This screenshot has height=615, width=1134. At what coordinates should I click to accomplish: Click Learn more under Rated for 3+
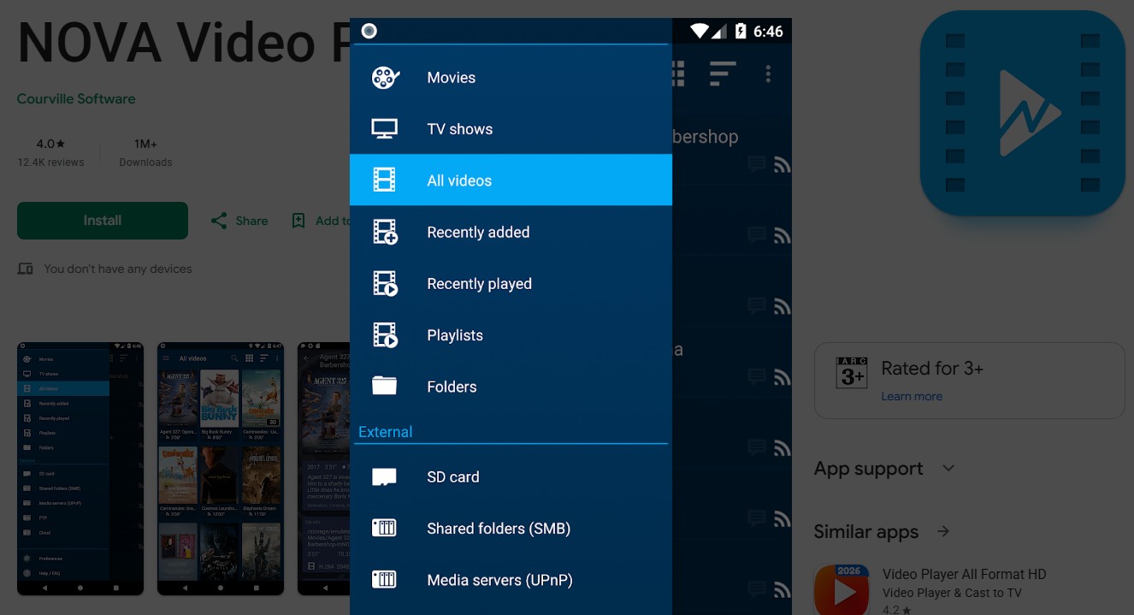(912, 396)
